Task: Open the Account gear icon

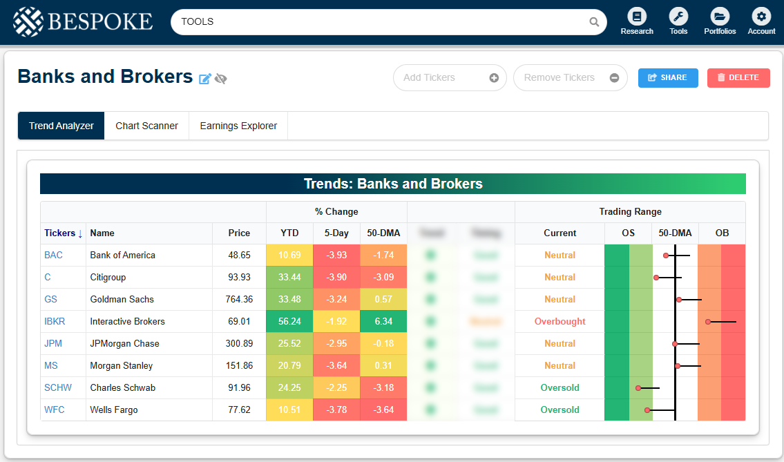Action: pos(761,17)
